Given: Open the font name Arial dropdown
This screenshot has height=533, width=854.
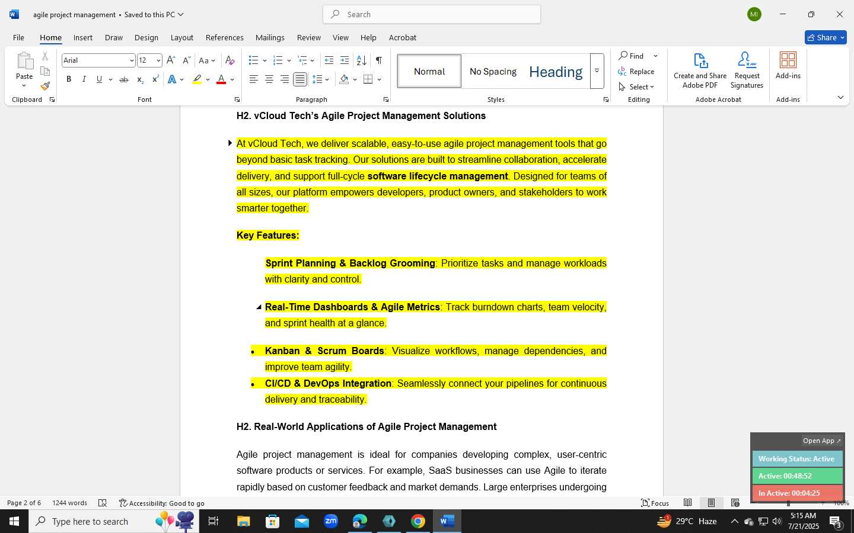Looking at the screenshot, I should pos(132,60).
